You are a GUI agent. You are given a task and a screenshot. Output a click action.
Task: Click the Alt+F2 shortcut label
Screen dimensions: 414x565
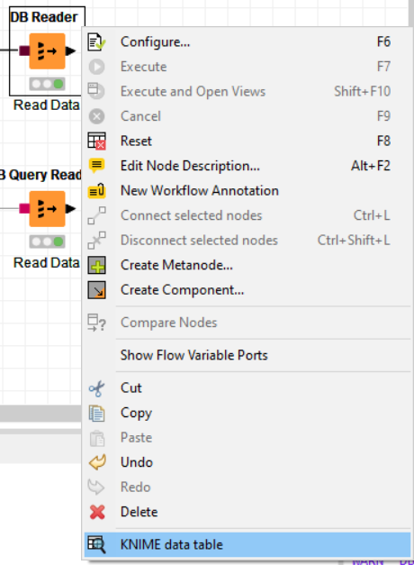(371, 166)
